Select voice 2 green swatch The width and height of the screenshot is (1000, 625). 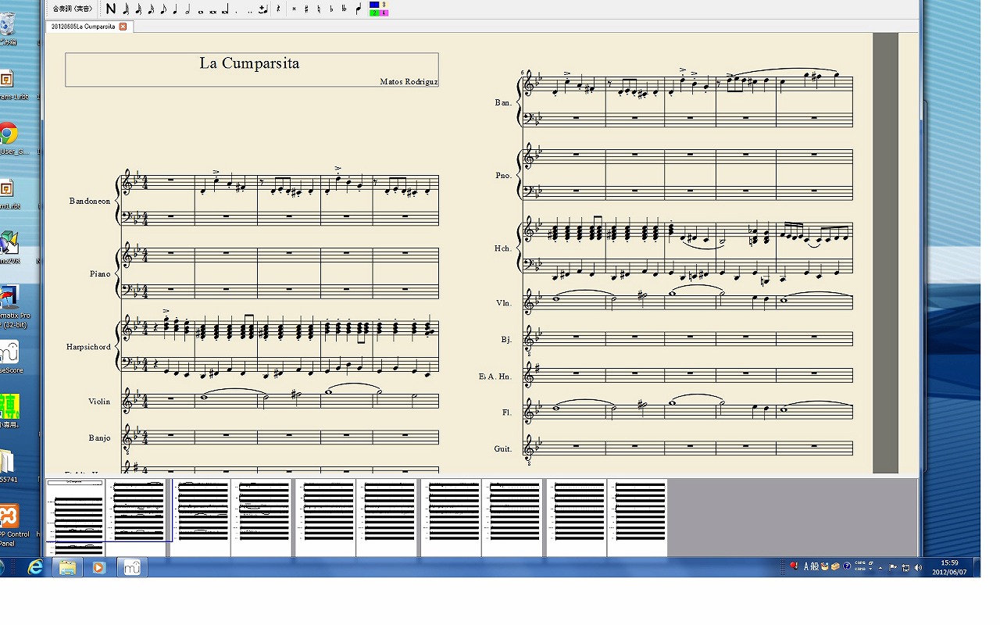(x=374, y=13)
